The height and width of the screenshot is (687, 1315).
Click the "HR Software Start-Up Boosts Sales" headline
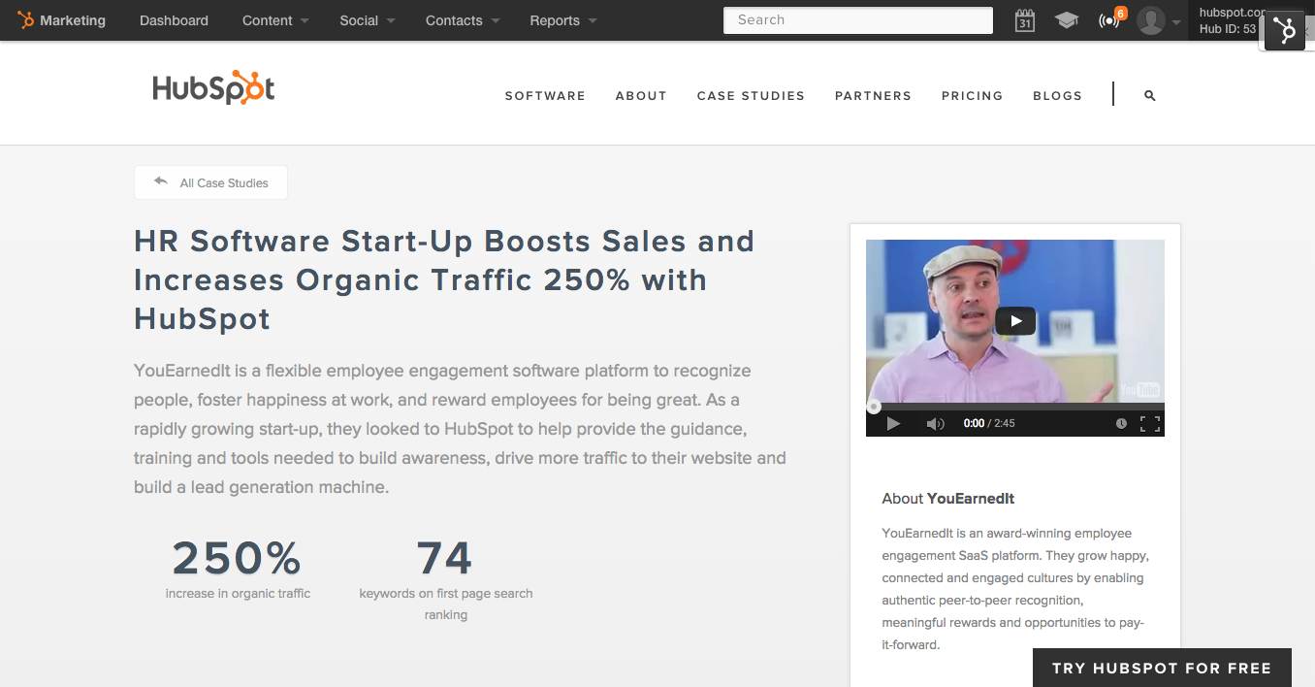444,279
